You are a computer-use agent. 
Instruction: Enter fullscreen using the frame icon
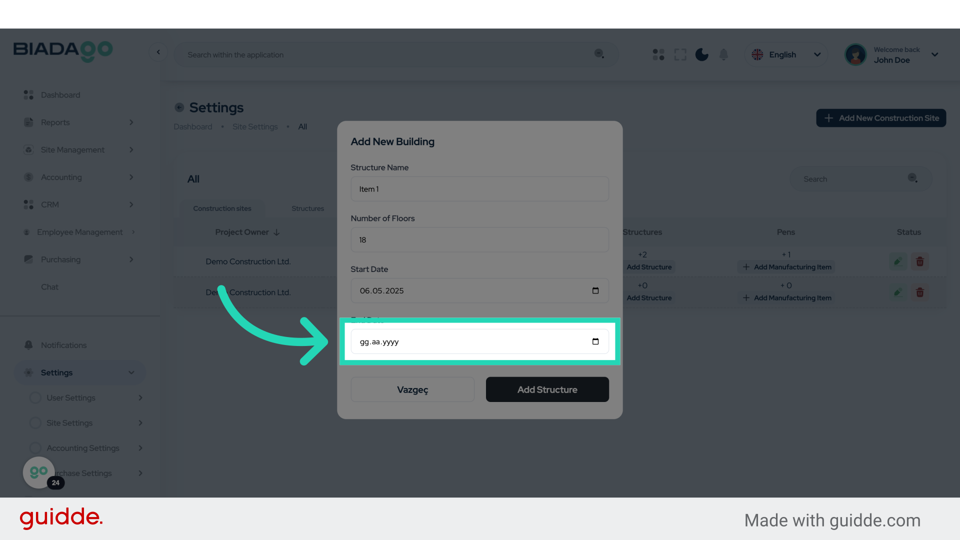680,54
